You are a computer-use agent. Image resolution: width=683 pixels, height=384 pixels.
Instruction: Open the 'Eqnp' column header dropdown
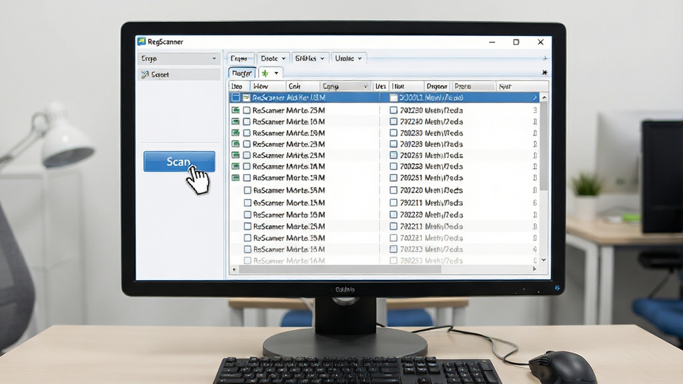click(x=366, y=87)
